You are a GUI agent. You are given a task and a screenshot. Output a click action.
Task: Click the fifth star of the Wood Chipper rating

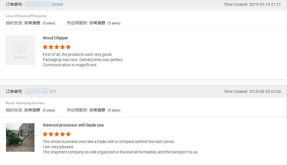tap(68, 47)
